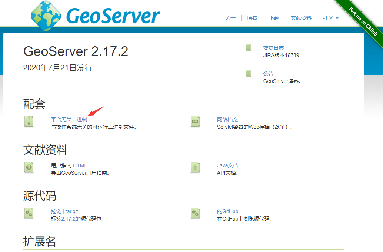
Task: Click the WAR file icon for 网络档案
Action: coord(195,121)
